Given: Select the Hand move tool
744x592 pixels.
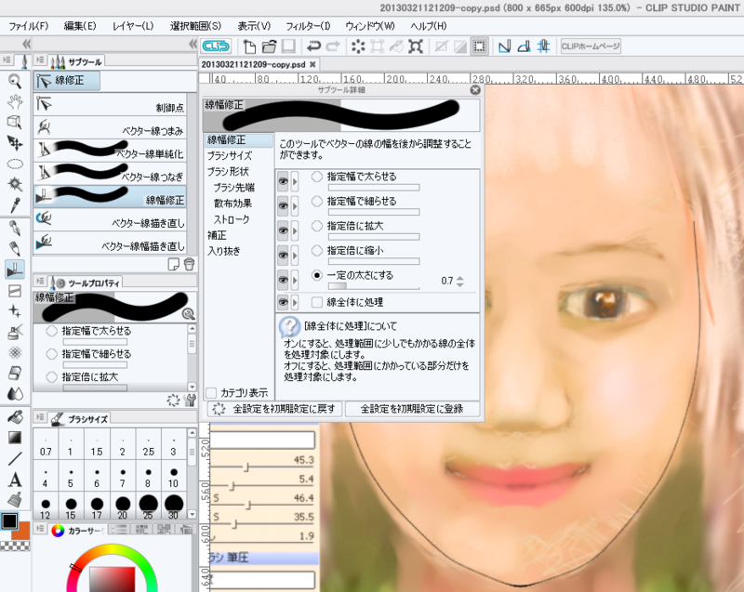Looking at the screenshot, I should (x=15, y=101).
